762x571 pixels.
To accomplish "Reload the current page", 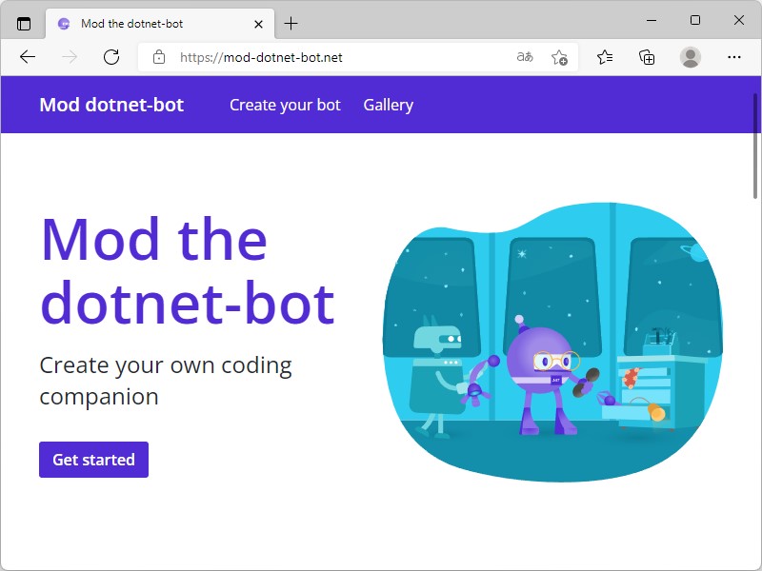I will pyautogui.click(x=111, y=57).
